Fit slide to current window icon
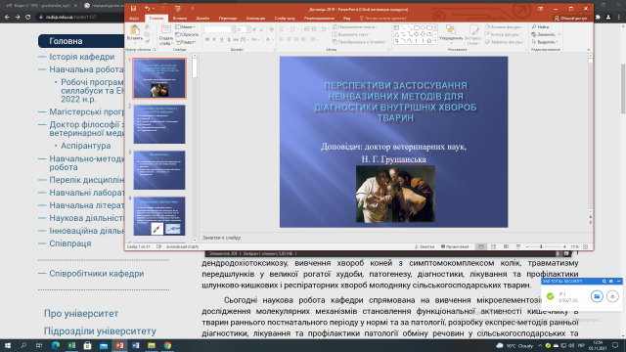Screen dimensions: 626x352 tap(585, 247)
